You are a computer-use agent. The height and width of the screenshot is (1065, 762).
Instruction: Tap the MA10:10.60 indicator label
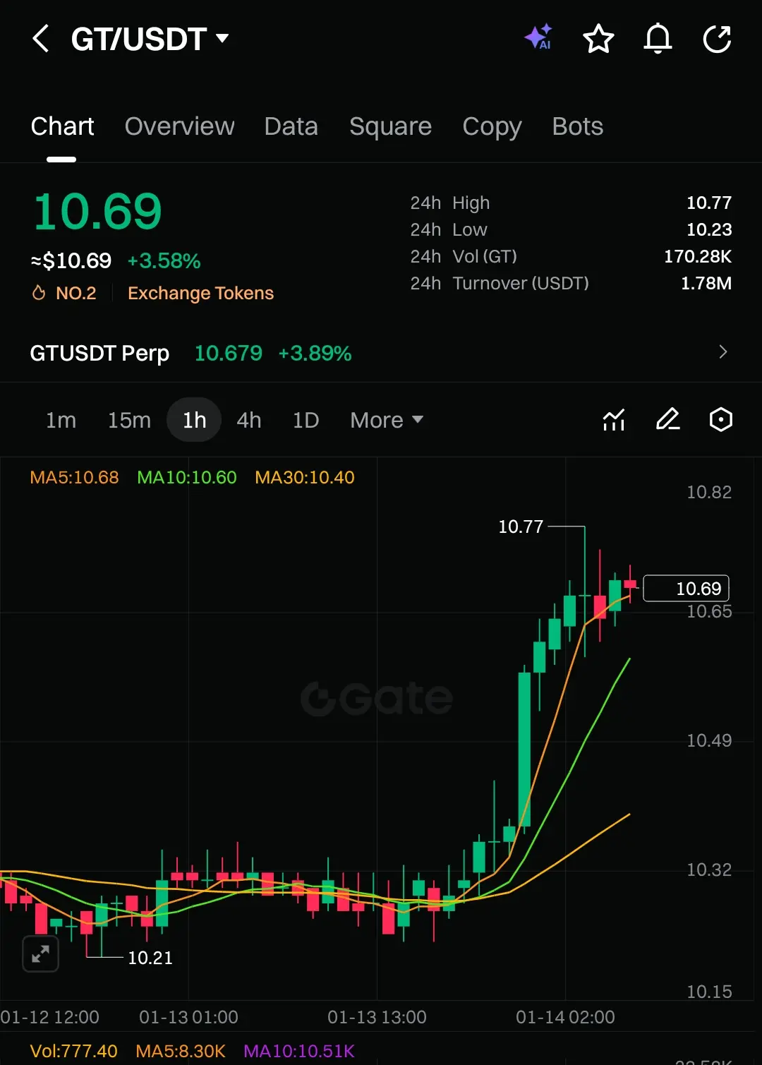click(187, 478)
